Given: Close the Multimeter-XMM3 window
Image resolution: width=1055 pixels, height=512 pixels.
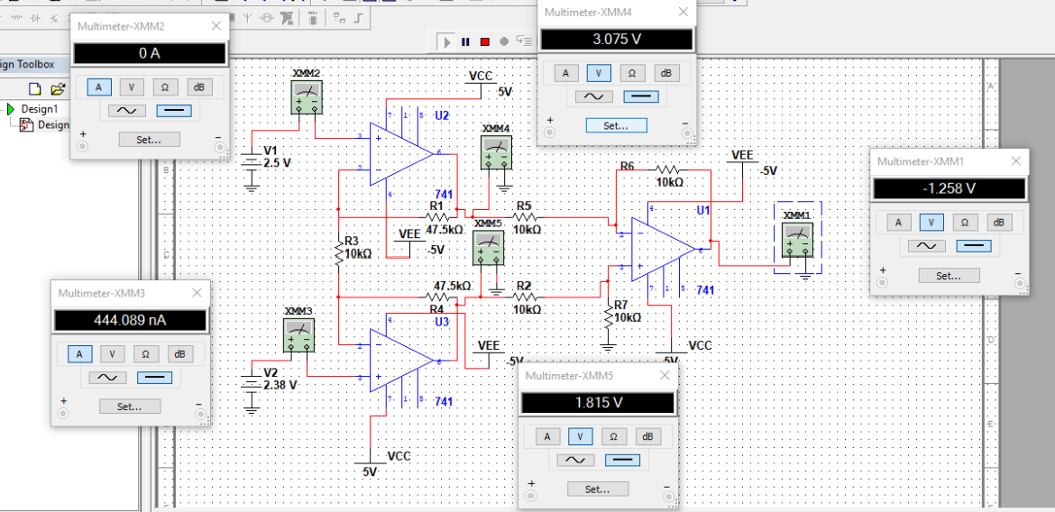Looking at the screenshot, I should pyautogui.click(x=197, y=293).
